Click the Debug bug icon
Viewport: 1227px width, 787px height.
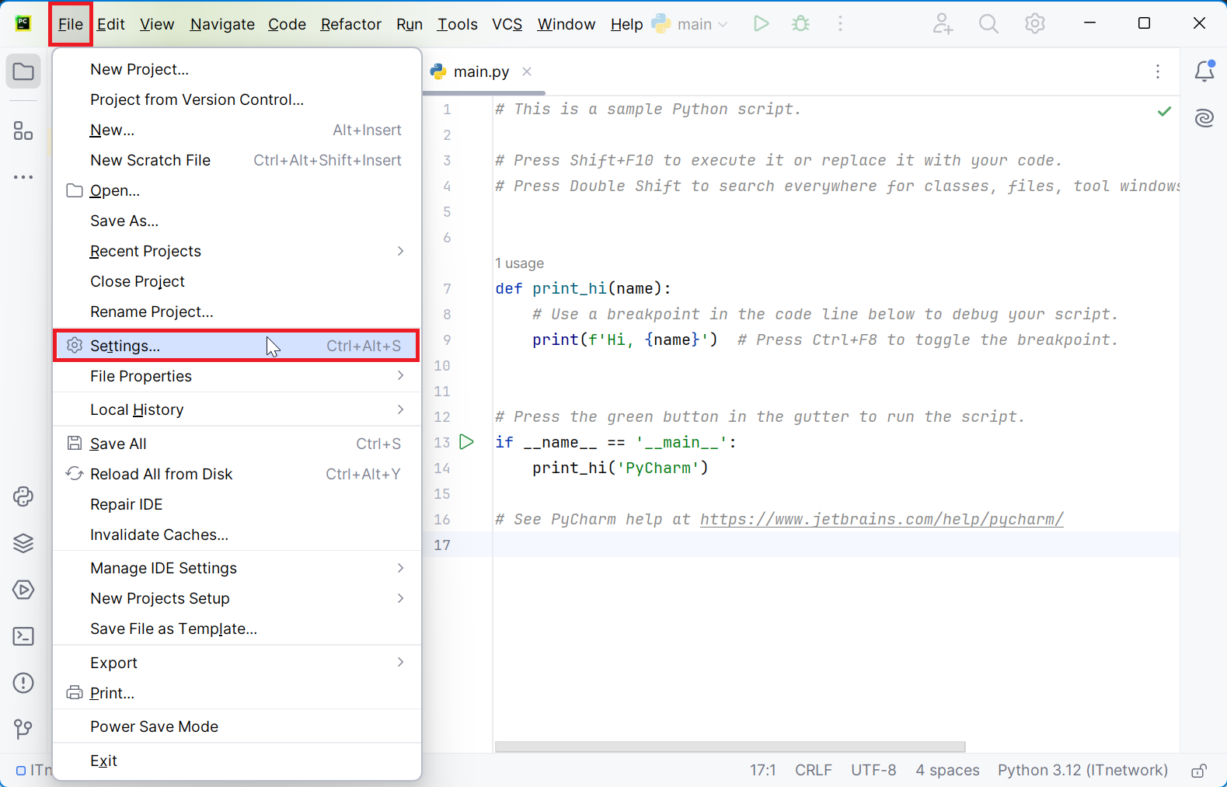pos(800,24)
